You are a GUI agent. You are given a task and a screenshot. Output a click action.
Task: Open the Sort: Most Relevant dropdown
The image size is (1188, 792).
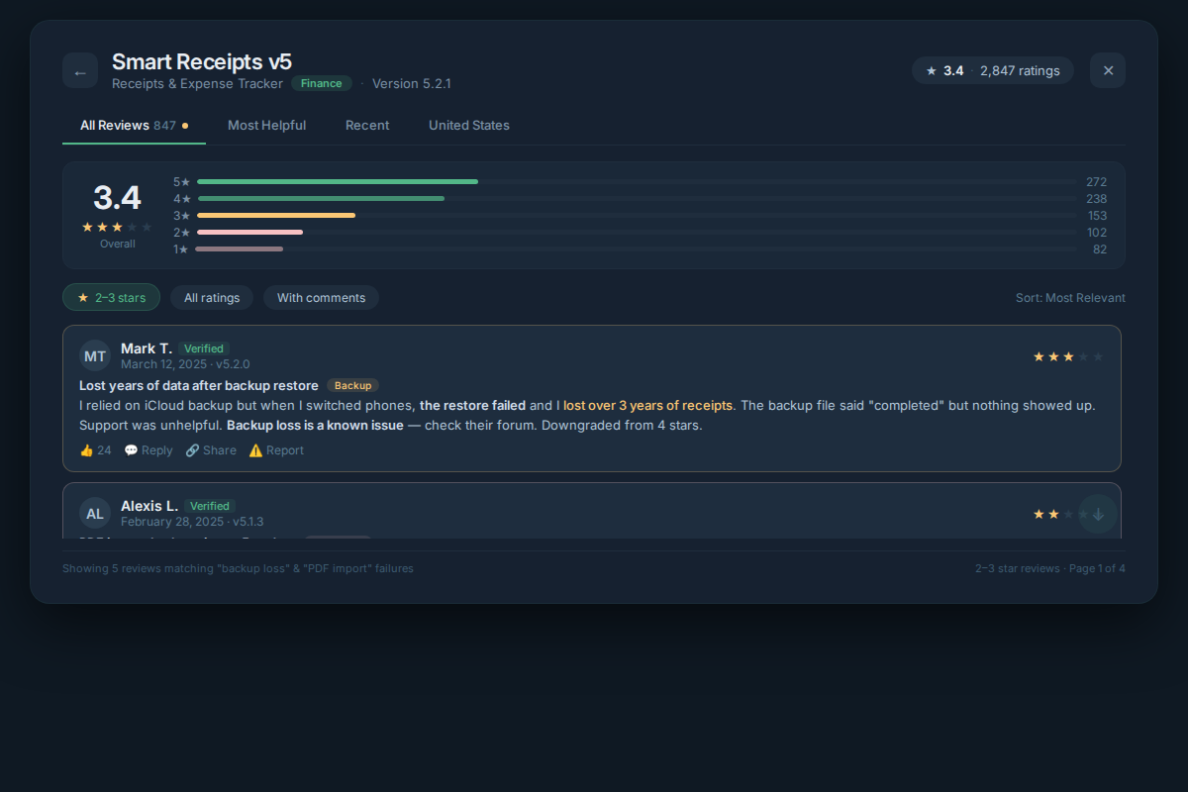pyautogui.click(x=1070, y=298)
